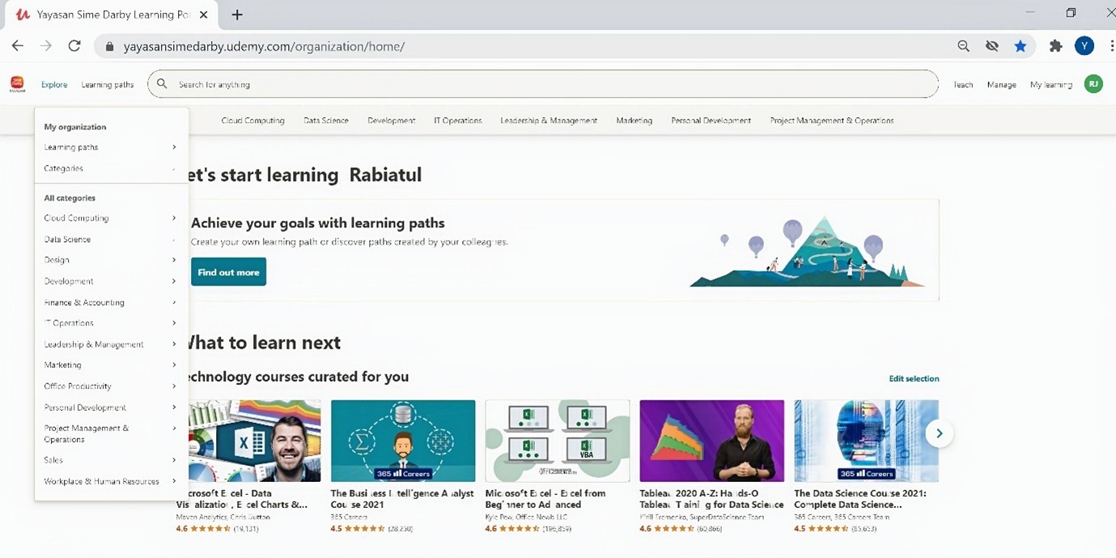1116x558 pixels.
Task: Expand Office Productivity category
Action: click(x=110, y=387)
